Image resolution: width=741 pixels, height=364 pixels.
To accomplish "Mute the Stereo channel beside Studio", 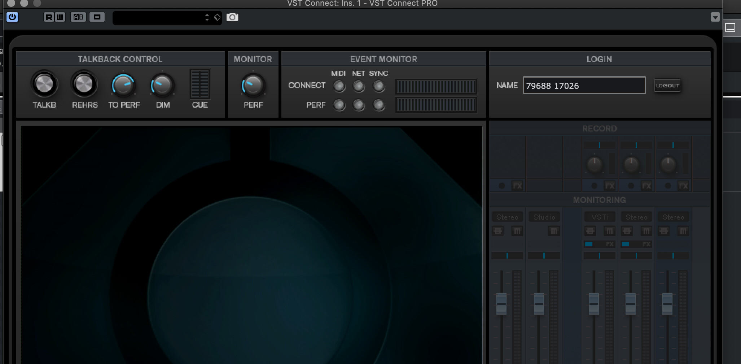I will (517, 231).
